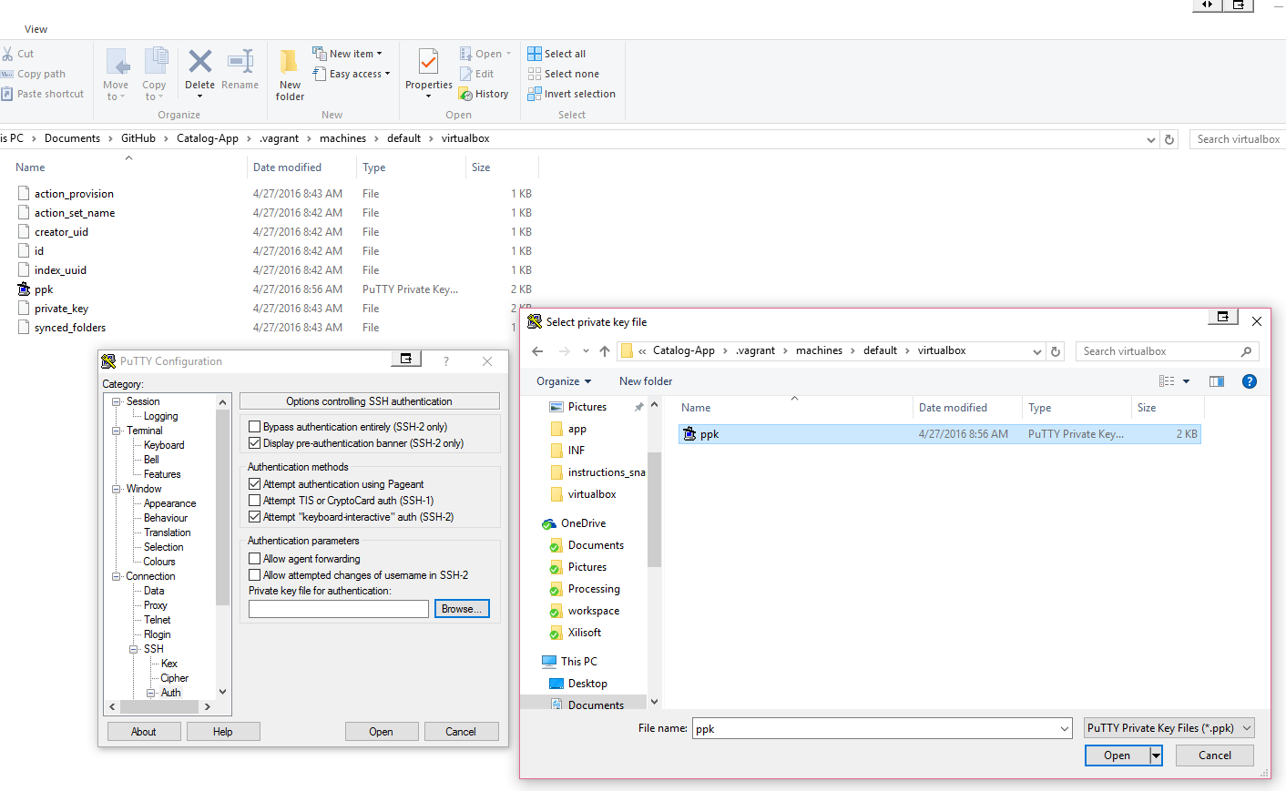Click the About button in PuTTY
The height and width of the screenshot is (791, 1286).
144,732
